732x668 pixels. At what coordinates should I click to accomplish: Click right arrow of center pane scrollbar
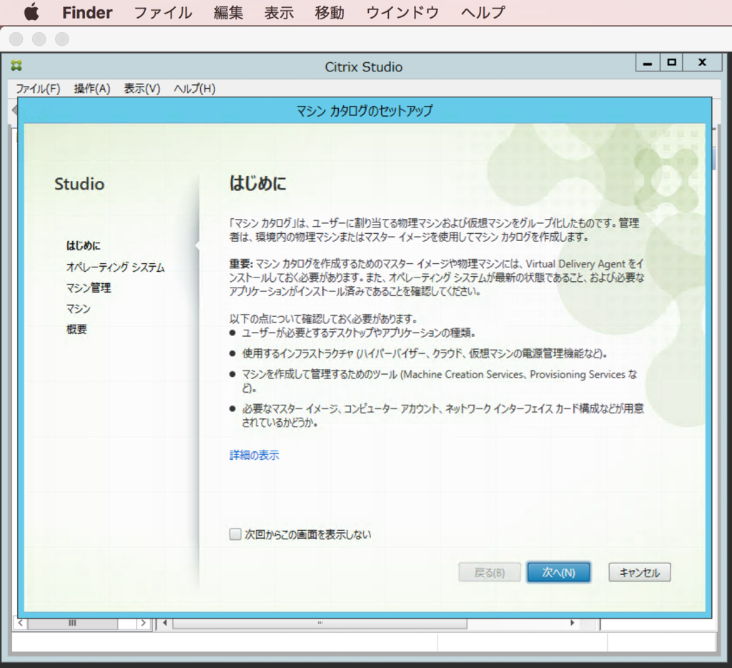click(x=573, y=623)
